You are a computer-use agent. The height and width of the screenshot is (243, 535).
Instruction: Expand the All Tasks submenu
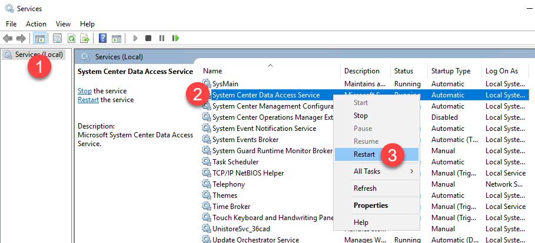376,171
